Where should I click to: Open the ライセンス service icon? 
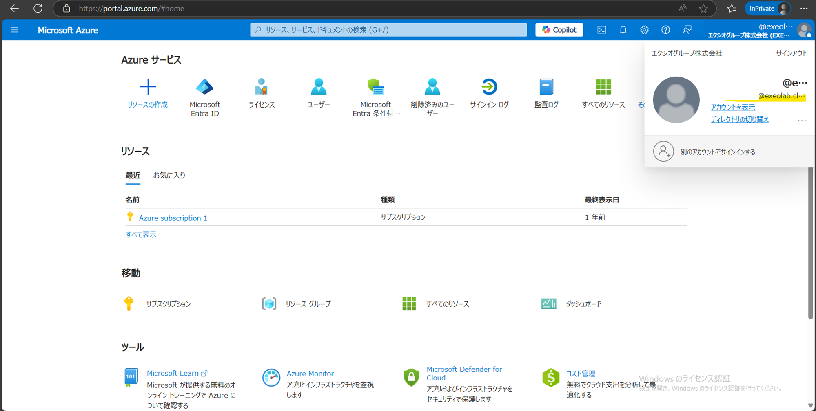pyautogui.click(x=262, y=88)
